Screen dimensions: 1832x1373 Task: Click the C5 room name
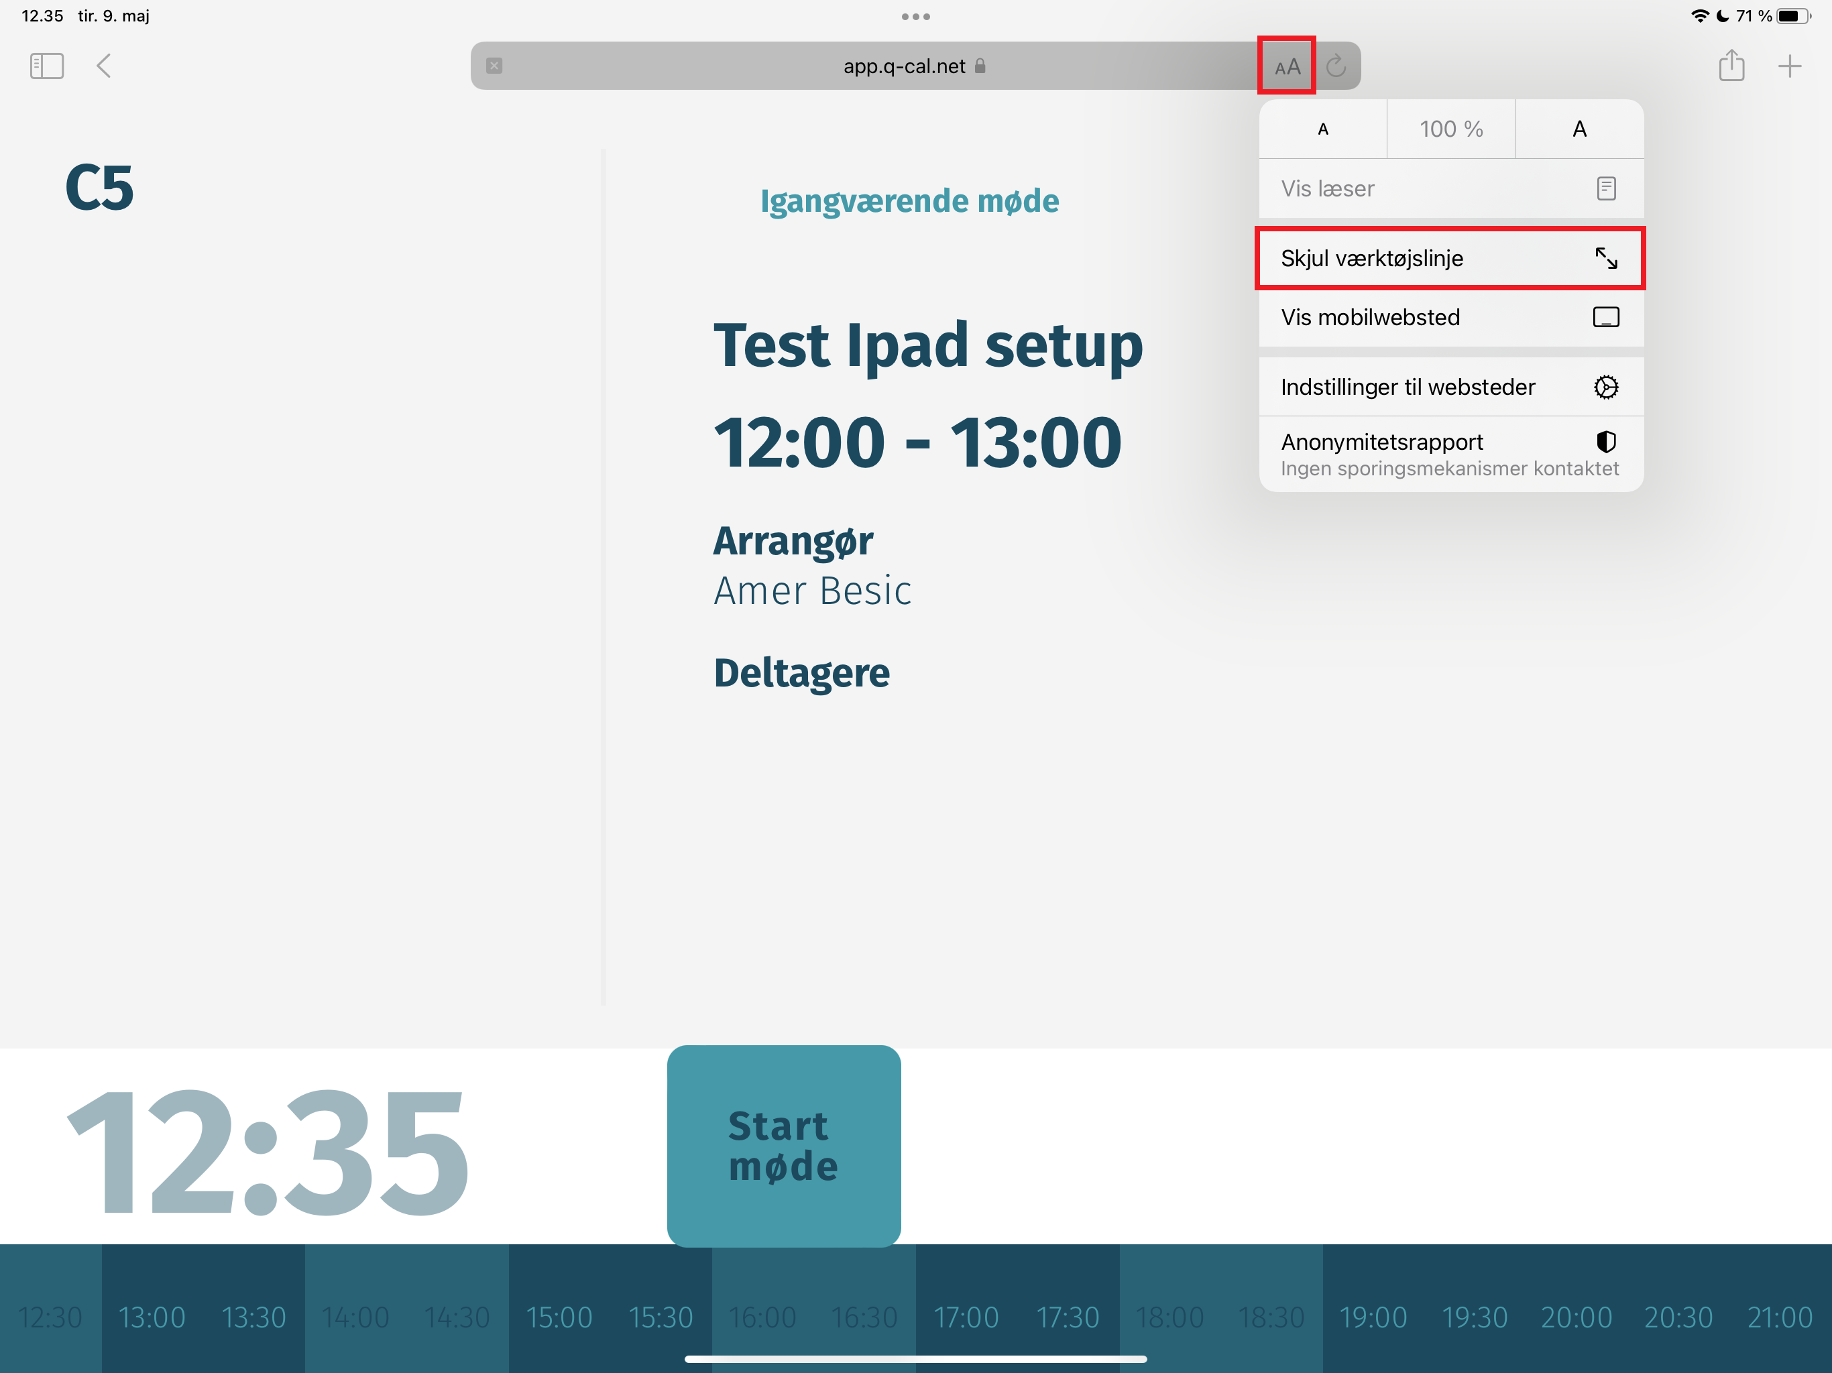coord(99,188)
